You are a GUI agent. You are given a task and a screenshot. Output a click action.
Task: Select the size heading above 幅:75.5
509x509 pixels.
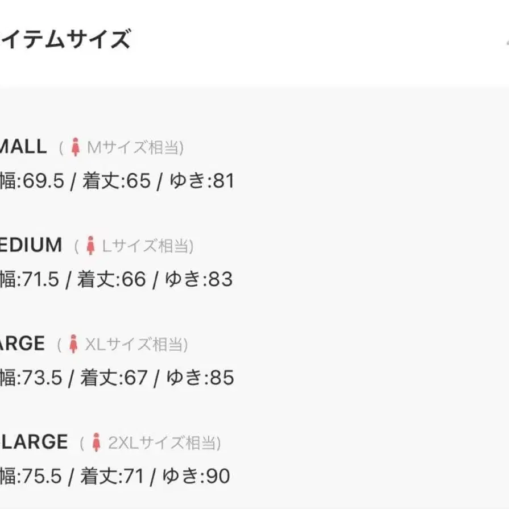[34, 442]
